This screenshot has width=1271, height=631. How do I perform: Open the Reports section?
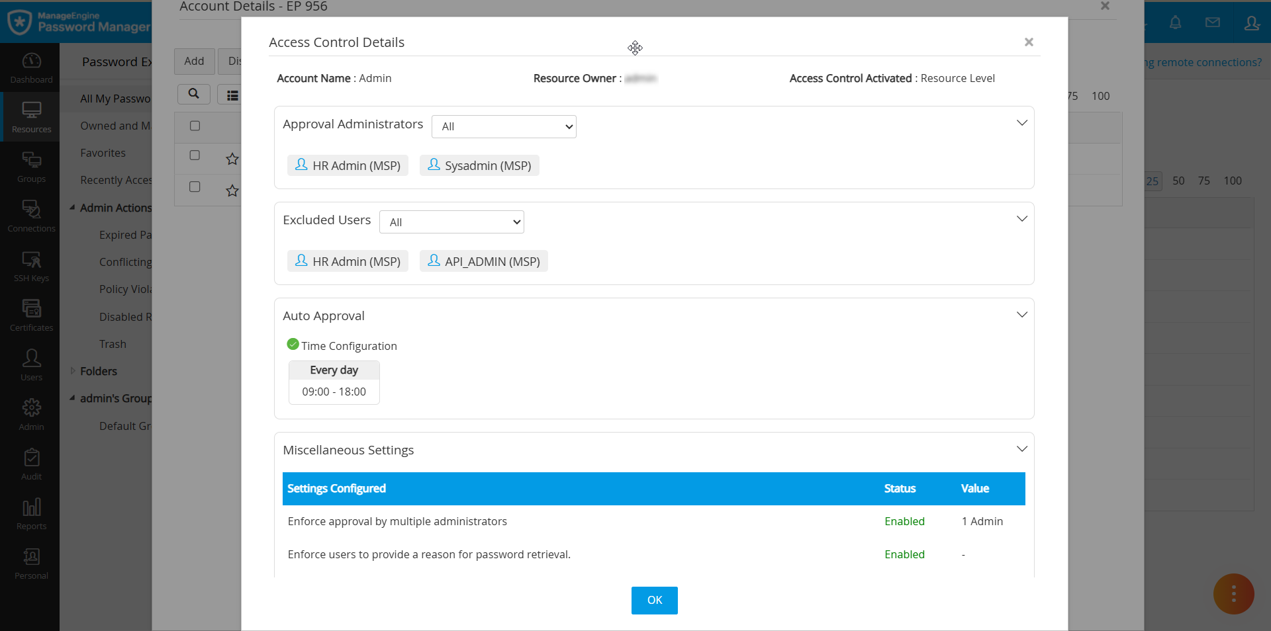[30, 513]
